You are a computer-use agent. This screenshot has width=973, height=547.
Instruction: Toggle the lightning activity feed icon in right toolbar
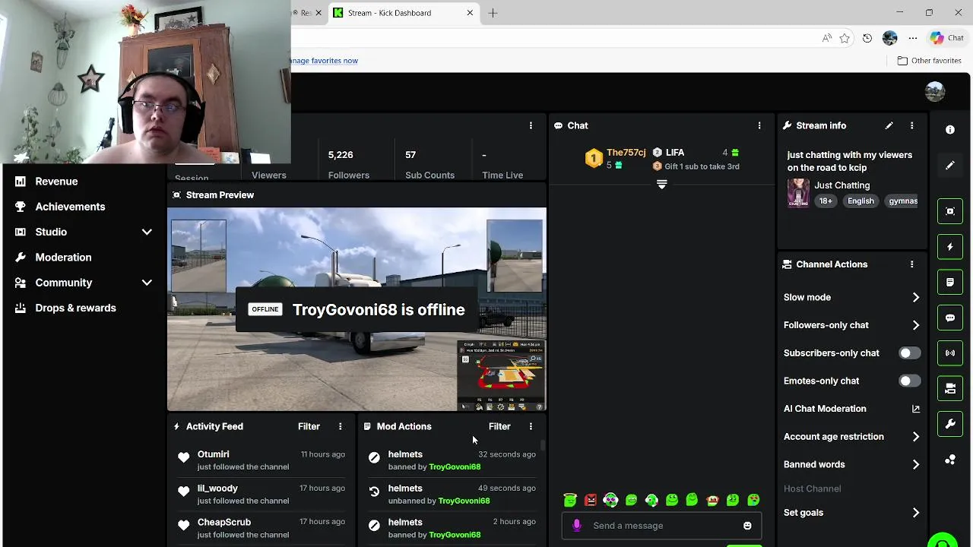(950, 247)
